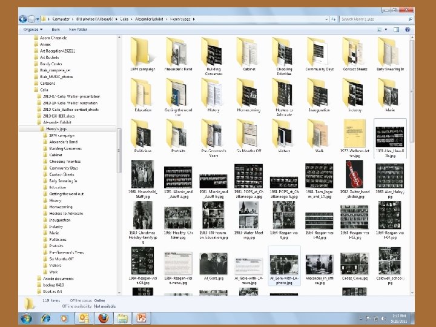Image resolution: width=436 pixels, height=327 pixels.
Task: Open the Cabinet folder icon
Action: click(x=249, y=53)
